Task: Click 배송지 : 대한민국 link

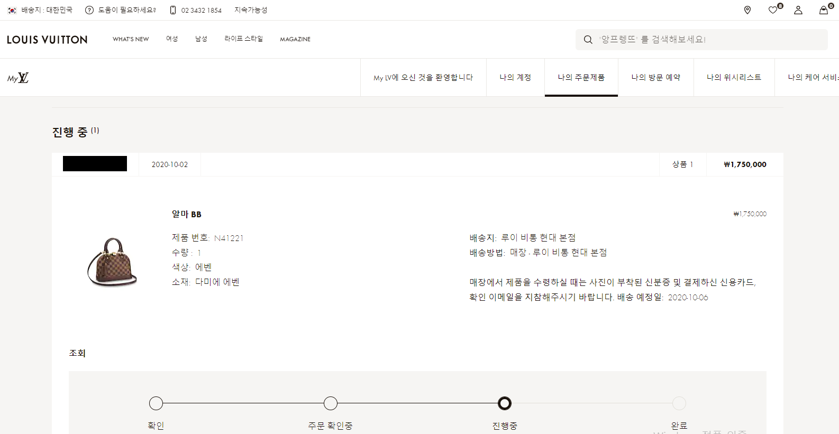Action: point(47,10)
